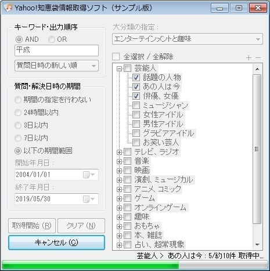270x271 pixels.
Task: Maximize the window
Action: point(239,8)
